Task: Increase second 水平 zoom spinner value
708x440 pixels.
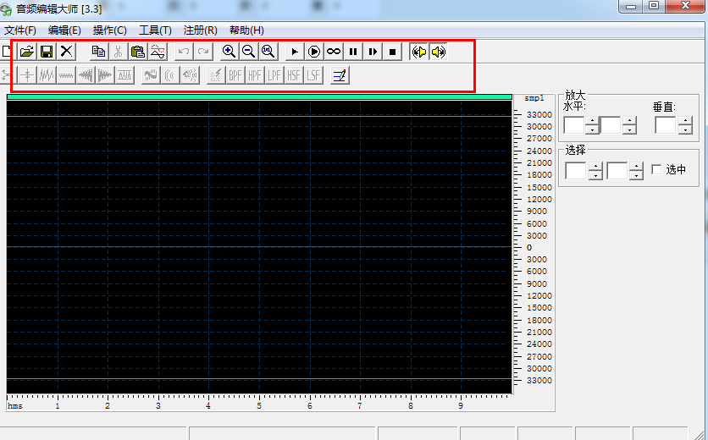Action: click(x=629, y=121)
